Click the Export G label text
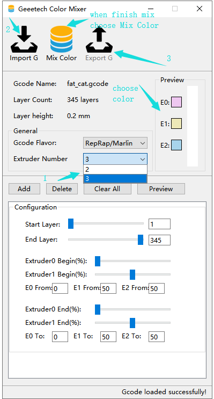Image resolution: width=214 pixels, height=399 pixels. click(99, 58)
